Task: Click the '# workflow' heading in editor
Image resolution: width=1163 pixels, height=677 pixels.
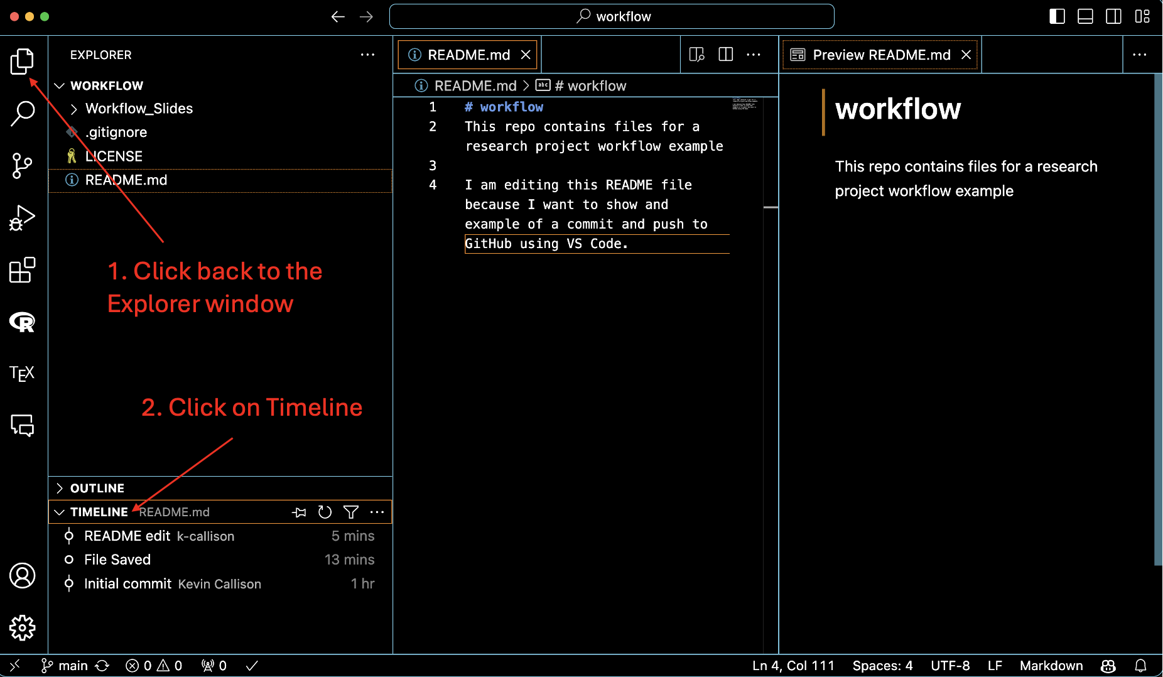Action: tap(504, 107)
